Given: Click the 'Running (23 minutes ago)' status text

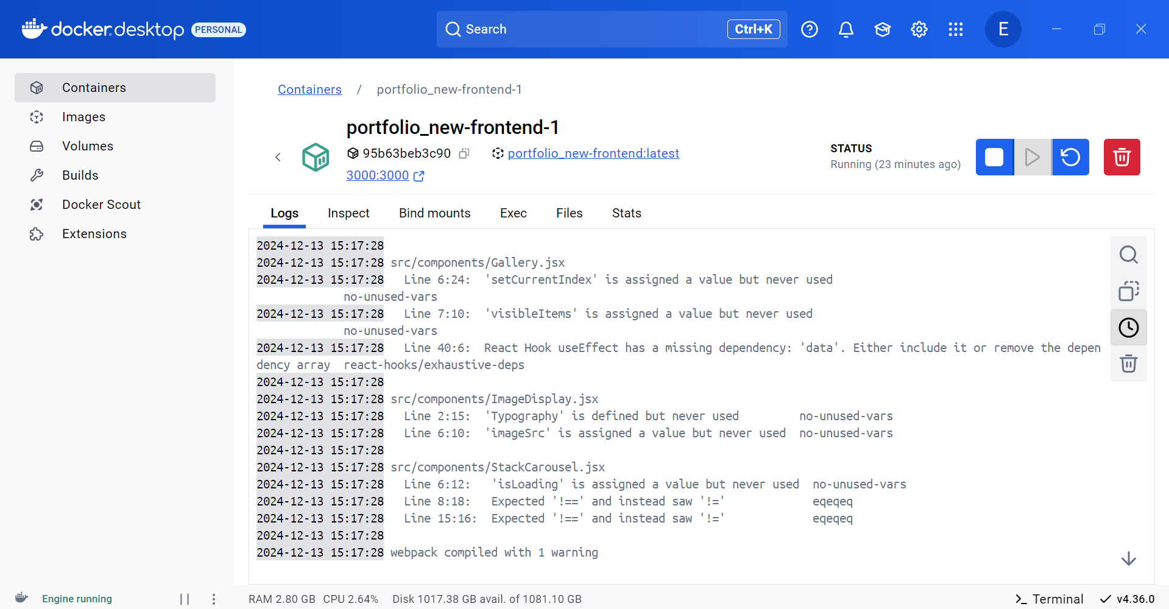Looking at the screenshot, I should tap(895, 164).
